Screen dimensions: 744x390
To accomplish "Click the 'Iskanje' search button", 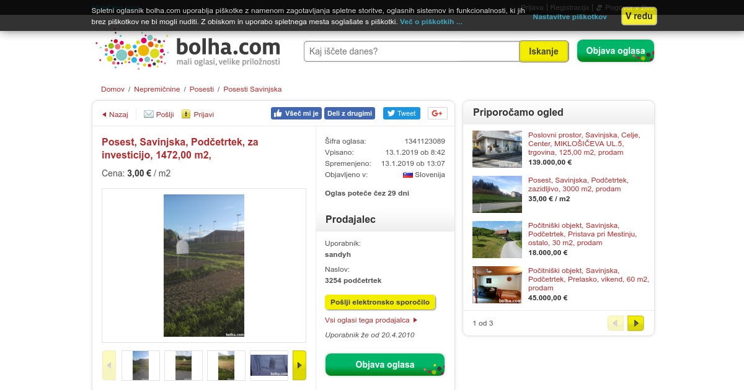I will (x=544, y=51).
